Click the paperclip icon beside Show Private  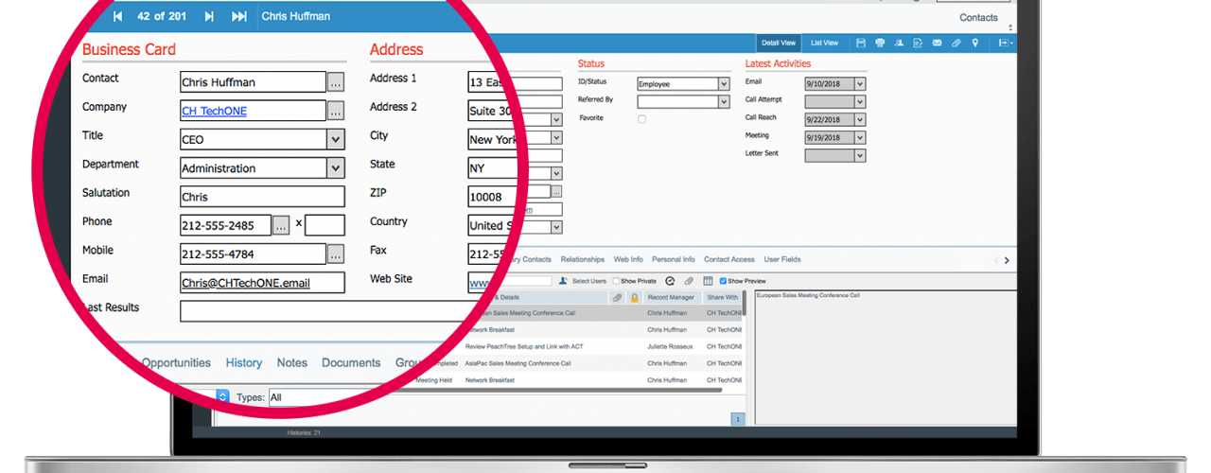click(x=689, y=281)
